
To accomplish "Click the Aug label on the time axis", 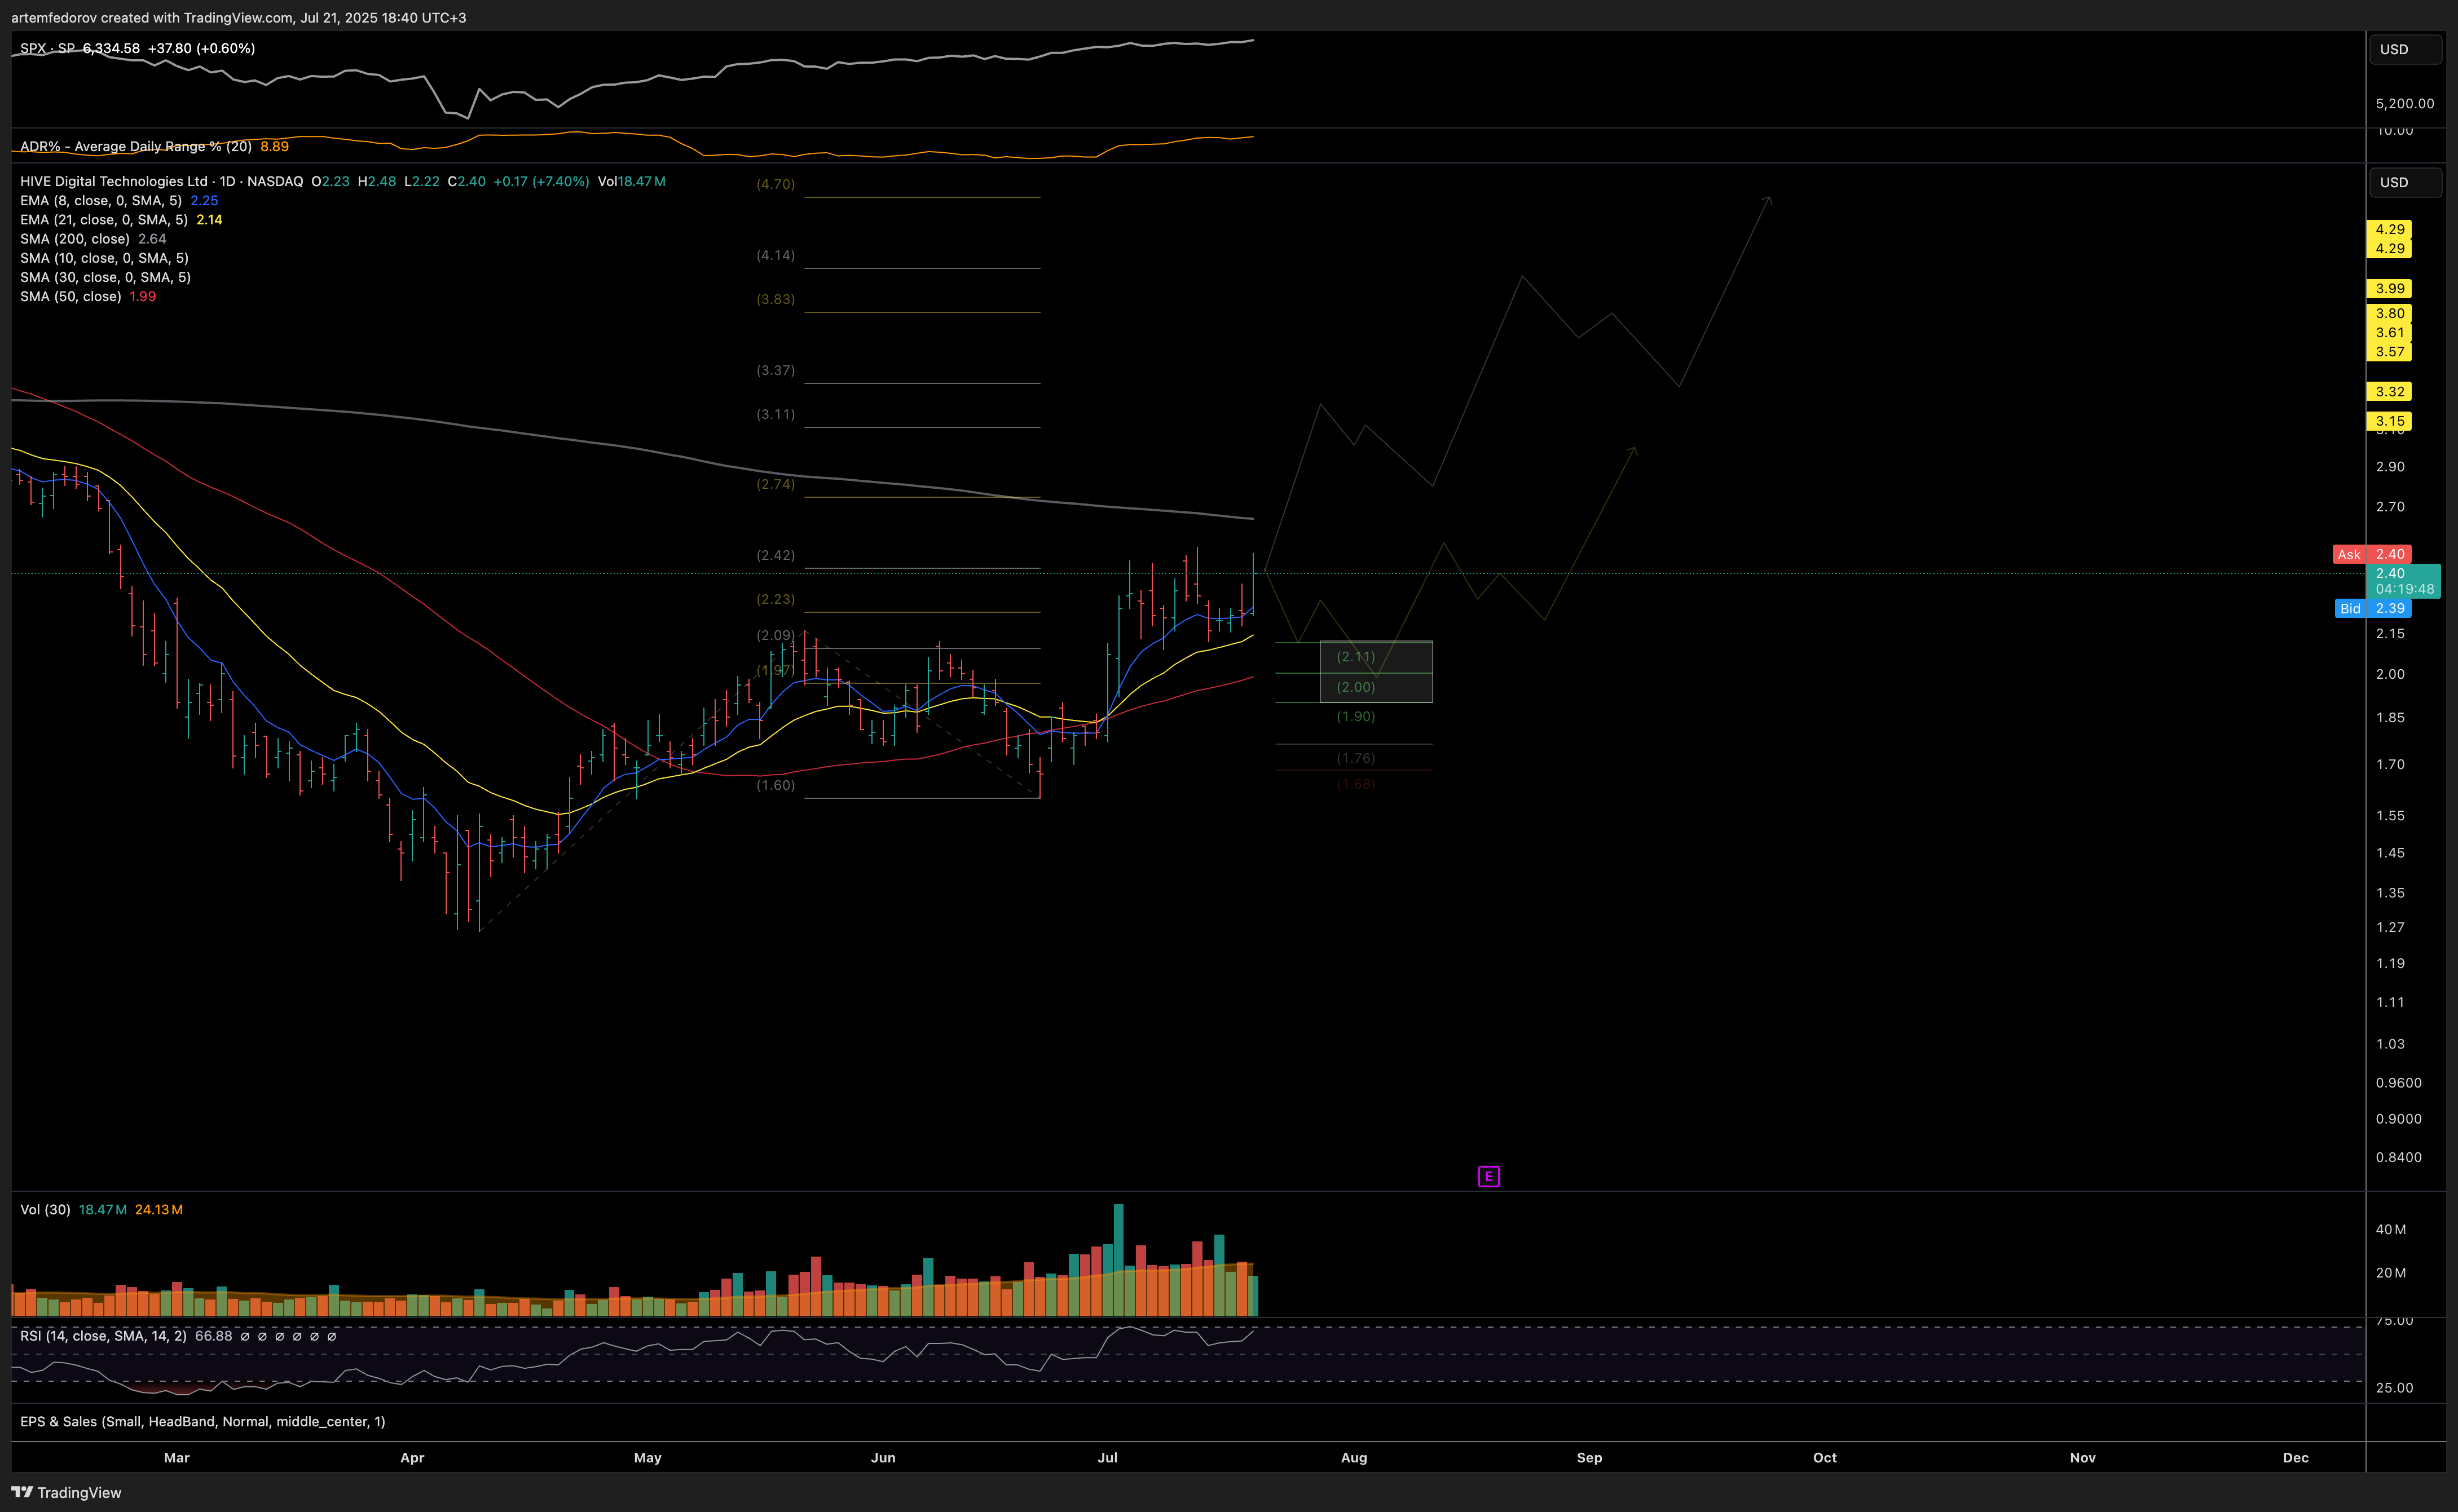I will tap(1354, 1457).
